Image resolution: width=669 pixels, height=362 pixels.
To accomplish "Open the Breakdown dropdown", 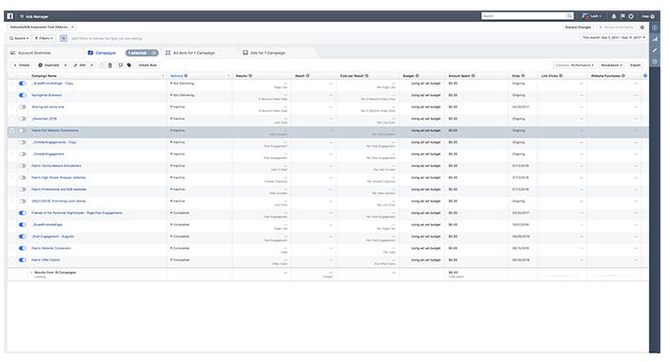I will click(x=611, y=66).
